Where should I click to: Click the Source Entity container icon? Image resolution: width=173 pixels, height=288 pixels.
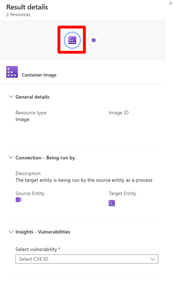click(x=19, y=199)
